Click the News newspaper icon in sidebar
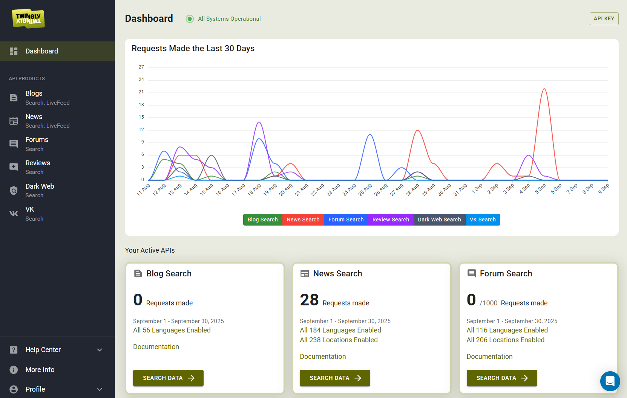 [x=14, y=121]
